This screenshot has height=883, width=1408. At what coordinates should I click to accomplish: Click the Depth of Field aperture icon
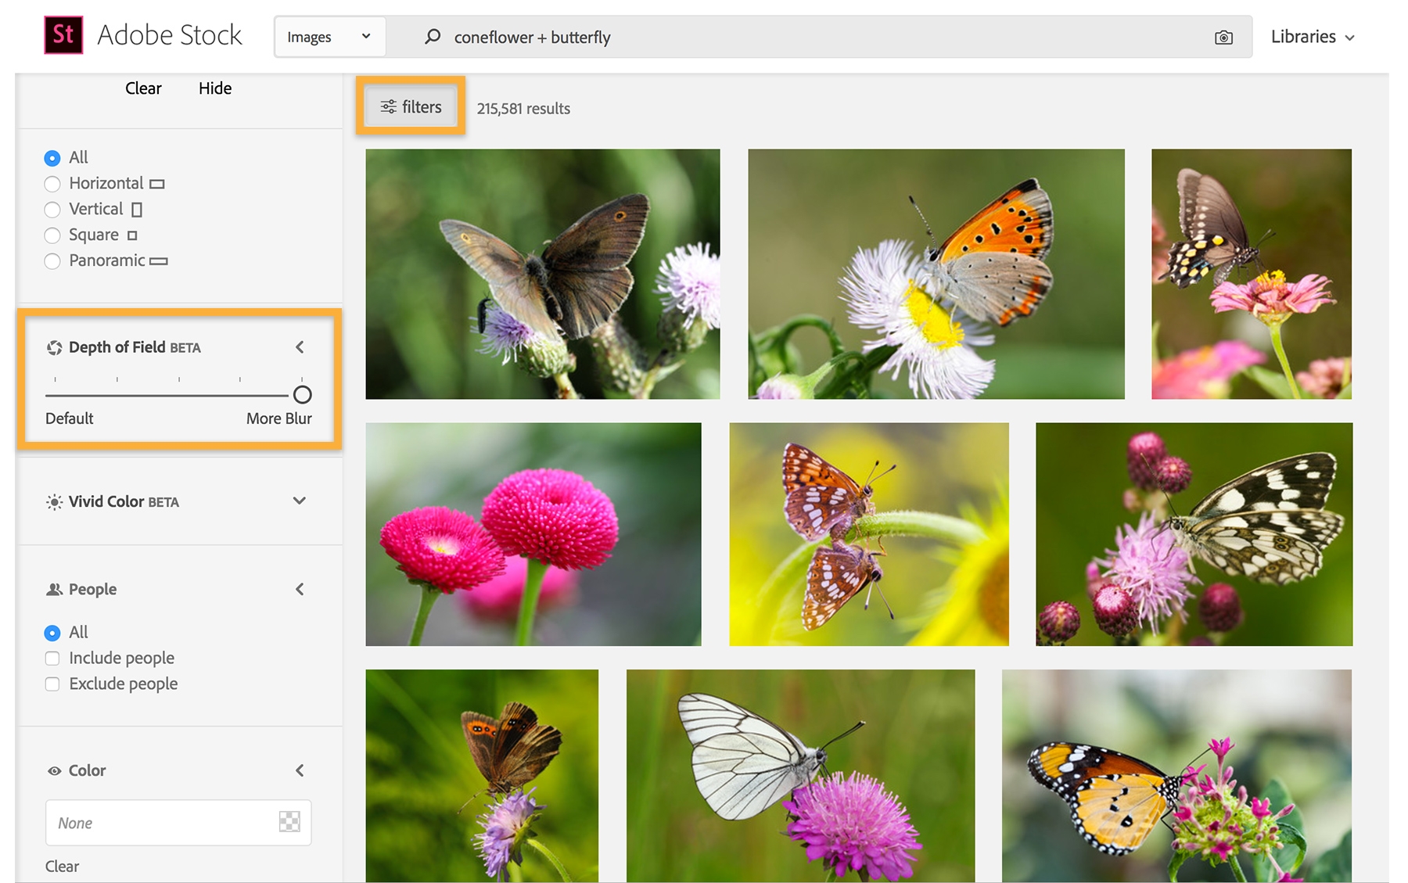53,347
